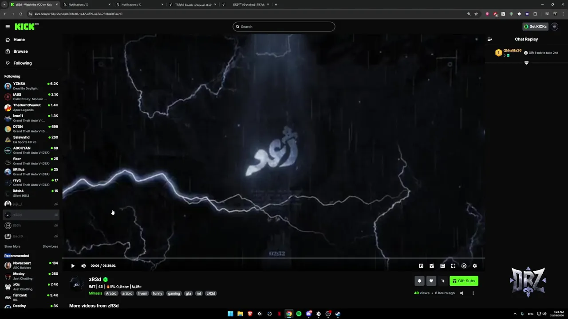The width and height of the screenshot is (568, 319).
Task: Open the Mimesis category link
Action: 95,293
